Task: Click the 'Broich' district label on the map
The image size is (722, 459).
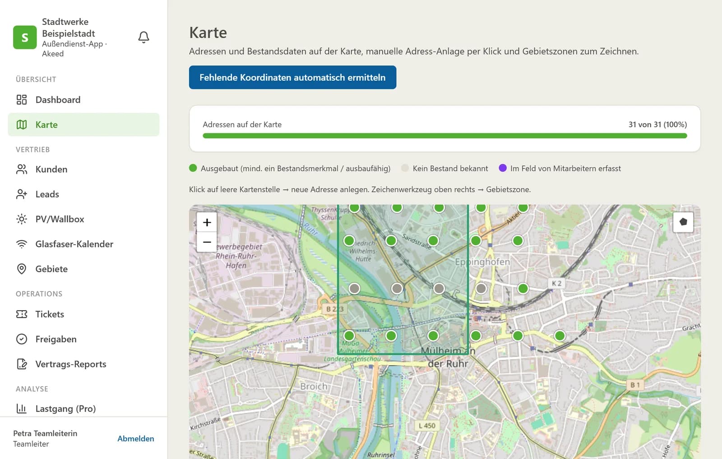Action: pyautogui.click(x=314, y=386)
